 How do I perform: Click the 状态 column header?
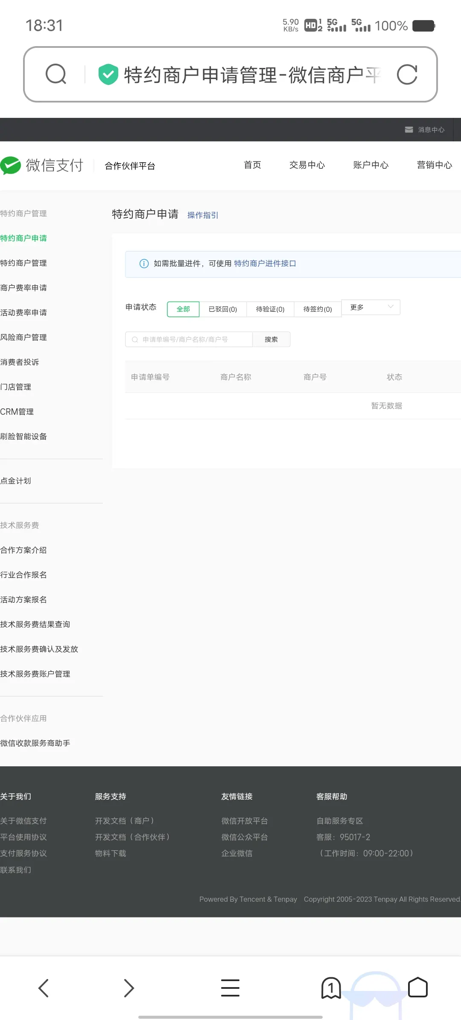pyautogui.click(x=394, y=377)
